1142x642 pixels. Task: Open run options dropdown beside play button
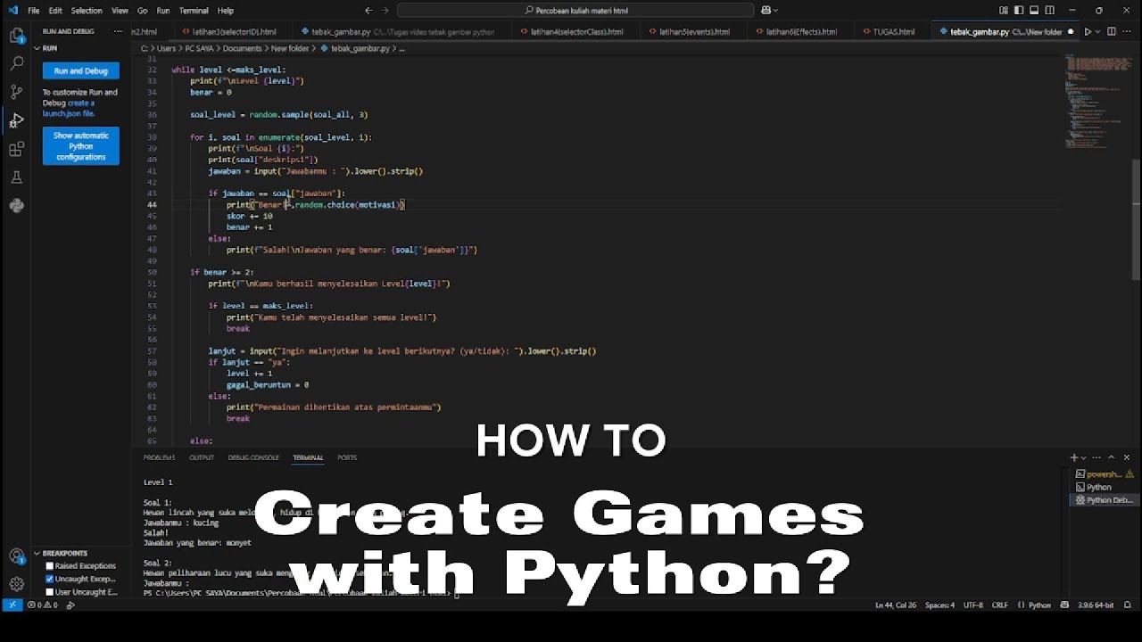coord(1097,31)
